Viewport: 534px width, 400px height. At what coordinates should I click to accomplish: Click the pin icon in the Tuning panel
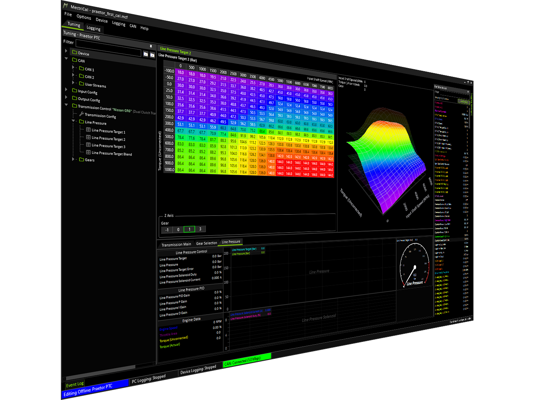[151, 46]
